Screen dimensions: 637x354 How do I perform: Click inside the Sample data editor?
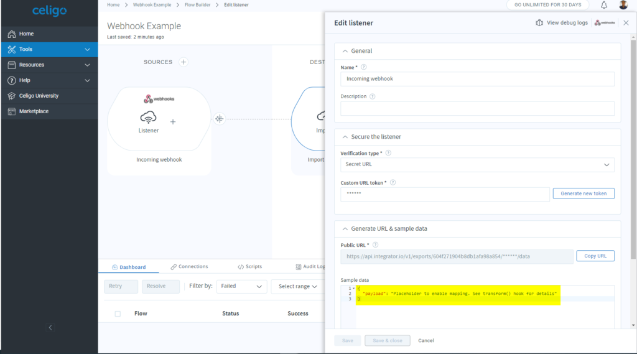coord(477,307)
